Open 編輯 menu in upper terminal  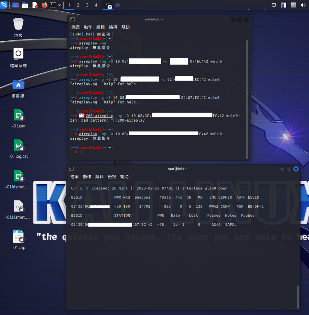pyautogui.click(x=100, y=27)
